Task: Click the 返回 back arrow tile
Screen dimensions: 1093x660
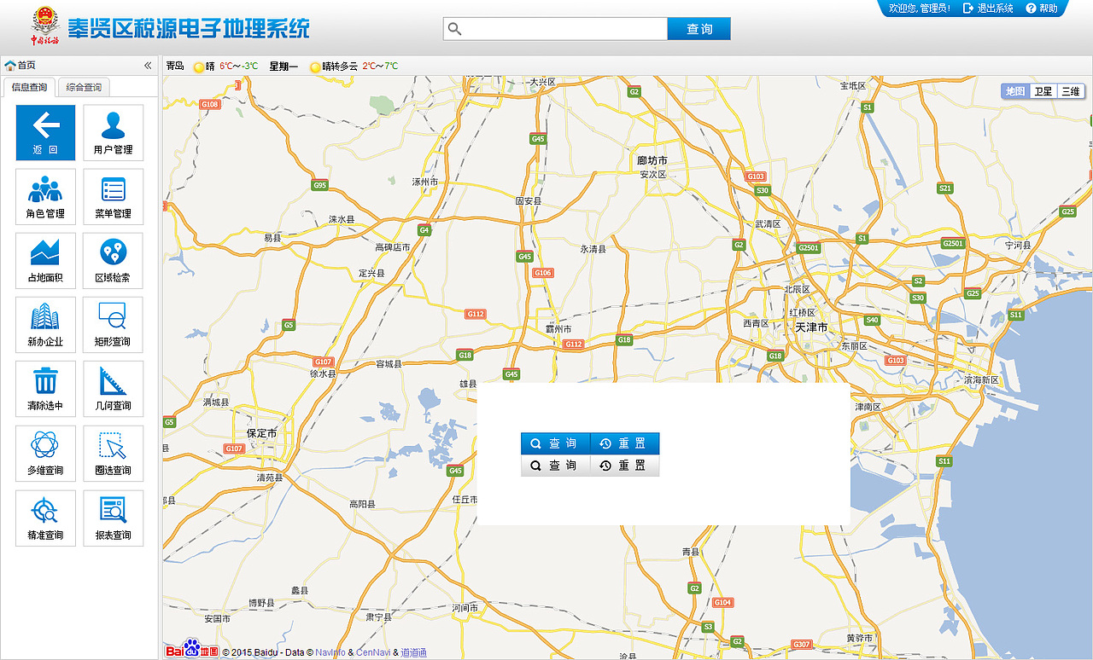Action: 45,132
